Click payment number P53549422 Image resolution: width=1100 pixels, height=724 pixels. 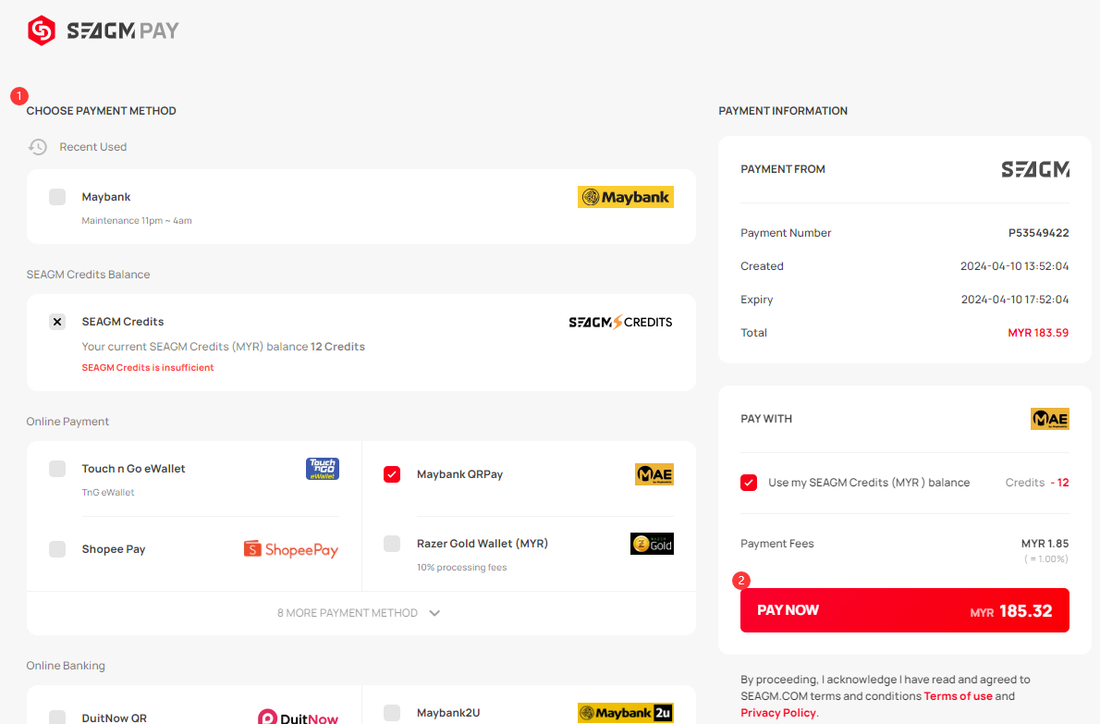(1038, 233)
